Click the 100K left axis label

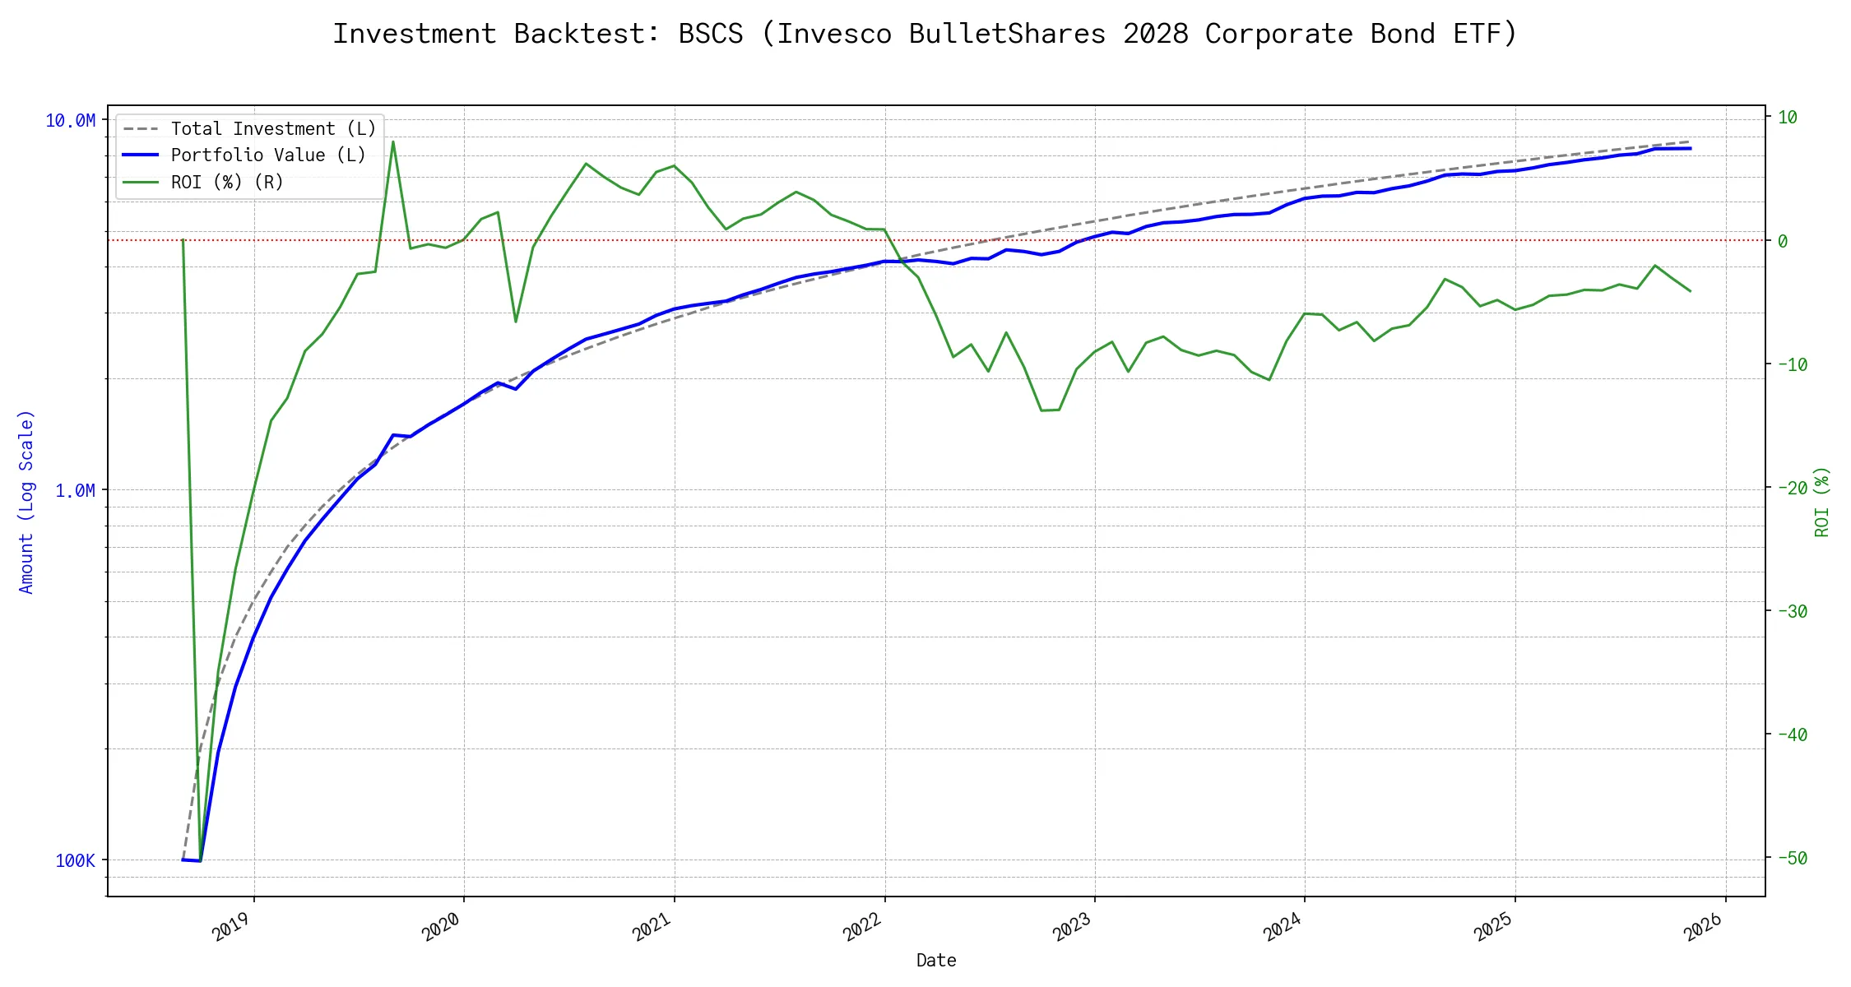tap(75, 861)
